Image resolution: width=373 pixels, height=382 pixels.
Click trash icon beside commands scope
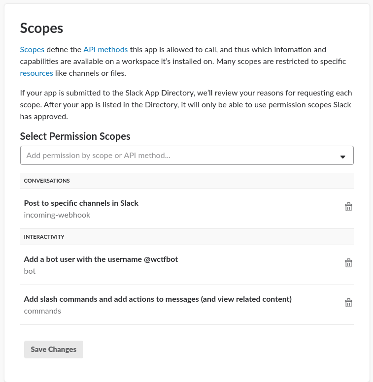(x=348, y=303)
